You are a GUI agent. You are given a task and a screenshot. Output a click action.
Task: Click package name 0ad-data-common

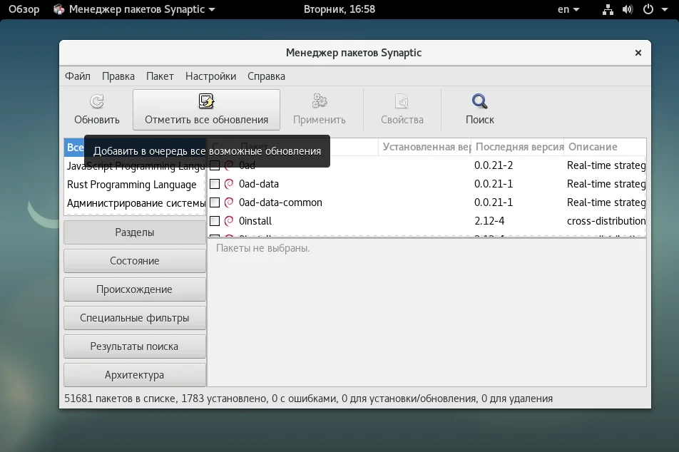pos(280,202)
